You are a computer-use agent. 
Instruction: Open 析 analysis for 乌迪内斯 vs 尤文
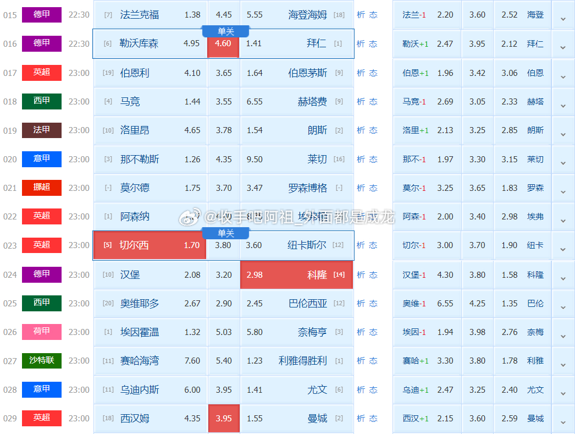[360, 389]
